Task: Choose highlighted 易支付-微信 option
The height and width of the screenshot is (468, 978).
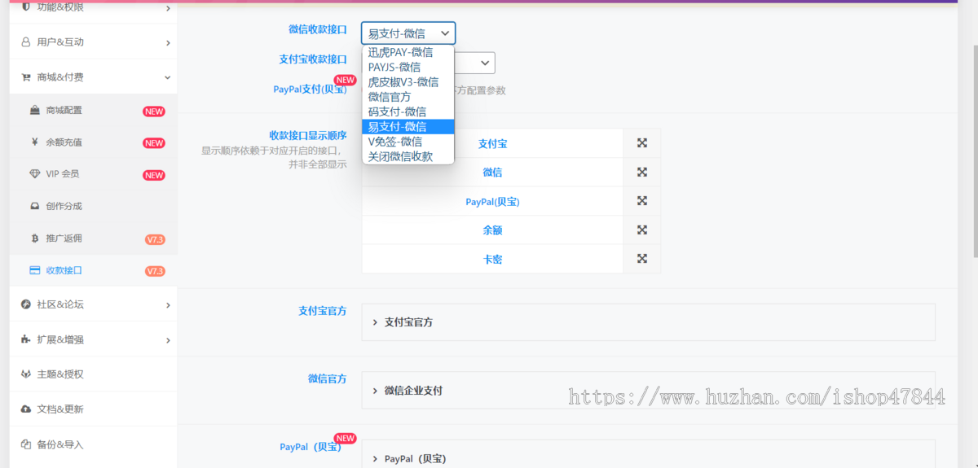Action: point(408,126)
